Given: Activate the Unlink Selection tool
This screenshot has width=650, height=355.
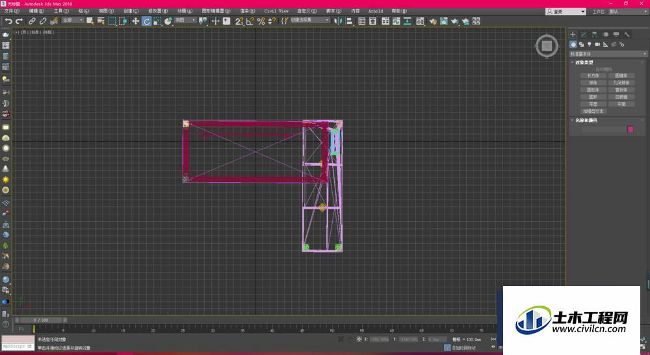Looking at the screenshot, I should [43, 21].
